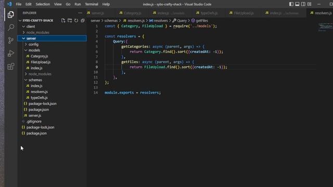The height and width of the screenshot is (187, 333).
Task: Open the Edit menu
Action: click(28, 4)
